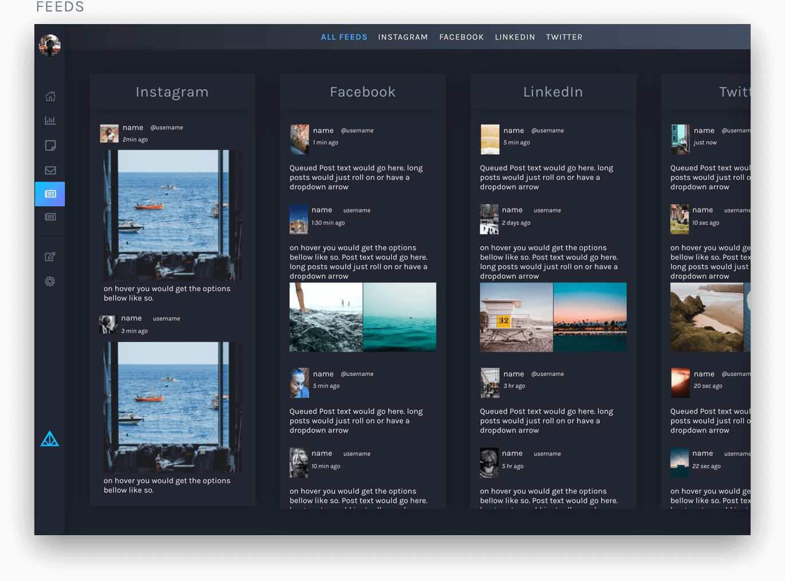Image resolution: width=785 pixels, height=581 pixels.
Task: Open avatar of LinkedIn post from 5 min ago
Action: pyautogui.click(x=490, y=139)
